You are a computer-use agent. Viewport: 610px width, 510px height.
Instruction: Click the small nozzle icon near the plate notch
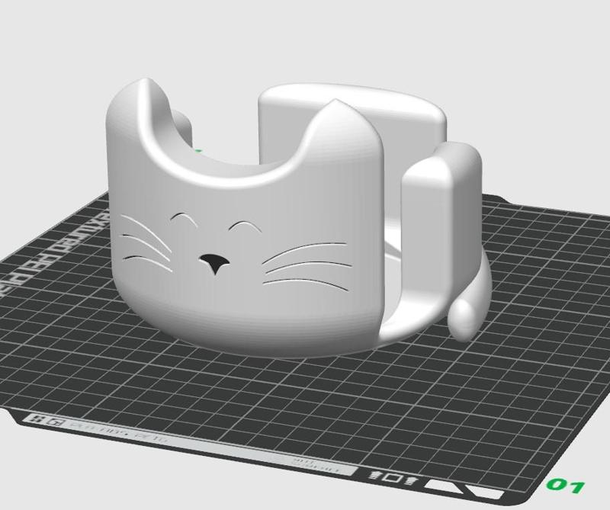374,476
